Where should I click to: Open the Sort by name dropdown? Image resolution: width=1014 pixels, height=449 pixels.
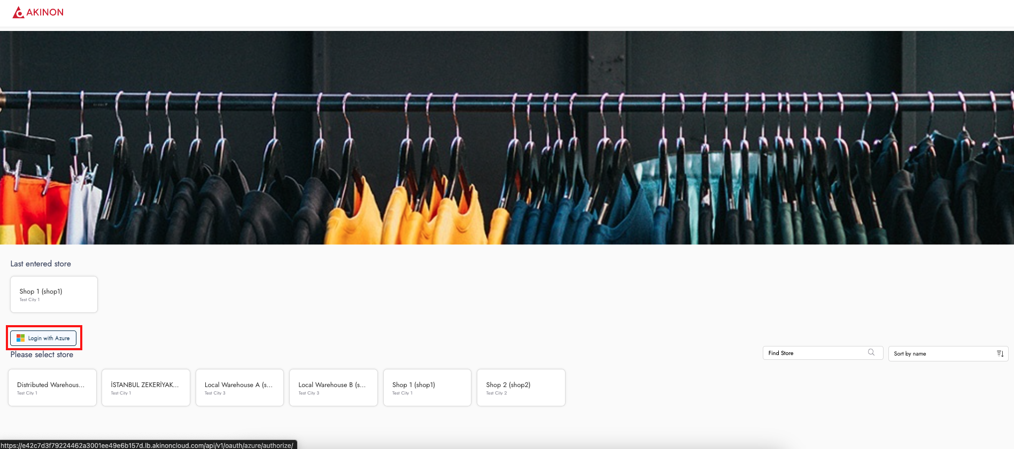tap(942, 353)
